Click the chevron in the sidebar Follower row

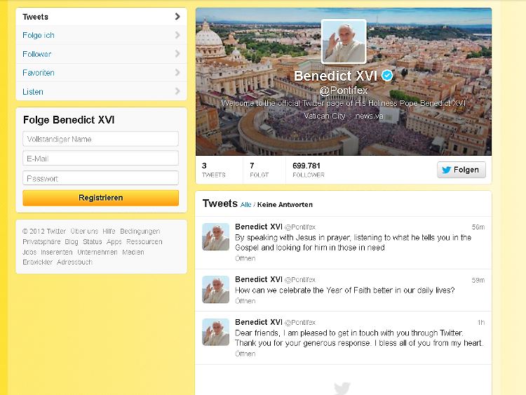(x=177, y=54)
